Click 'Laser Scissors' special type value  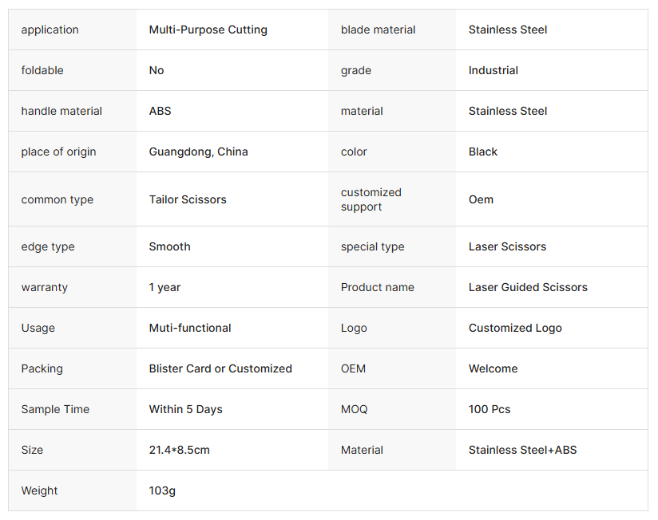[x=507, y=247]
